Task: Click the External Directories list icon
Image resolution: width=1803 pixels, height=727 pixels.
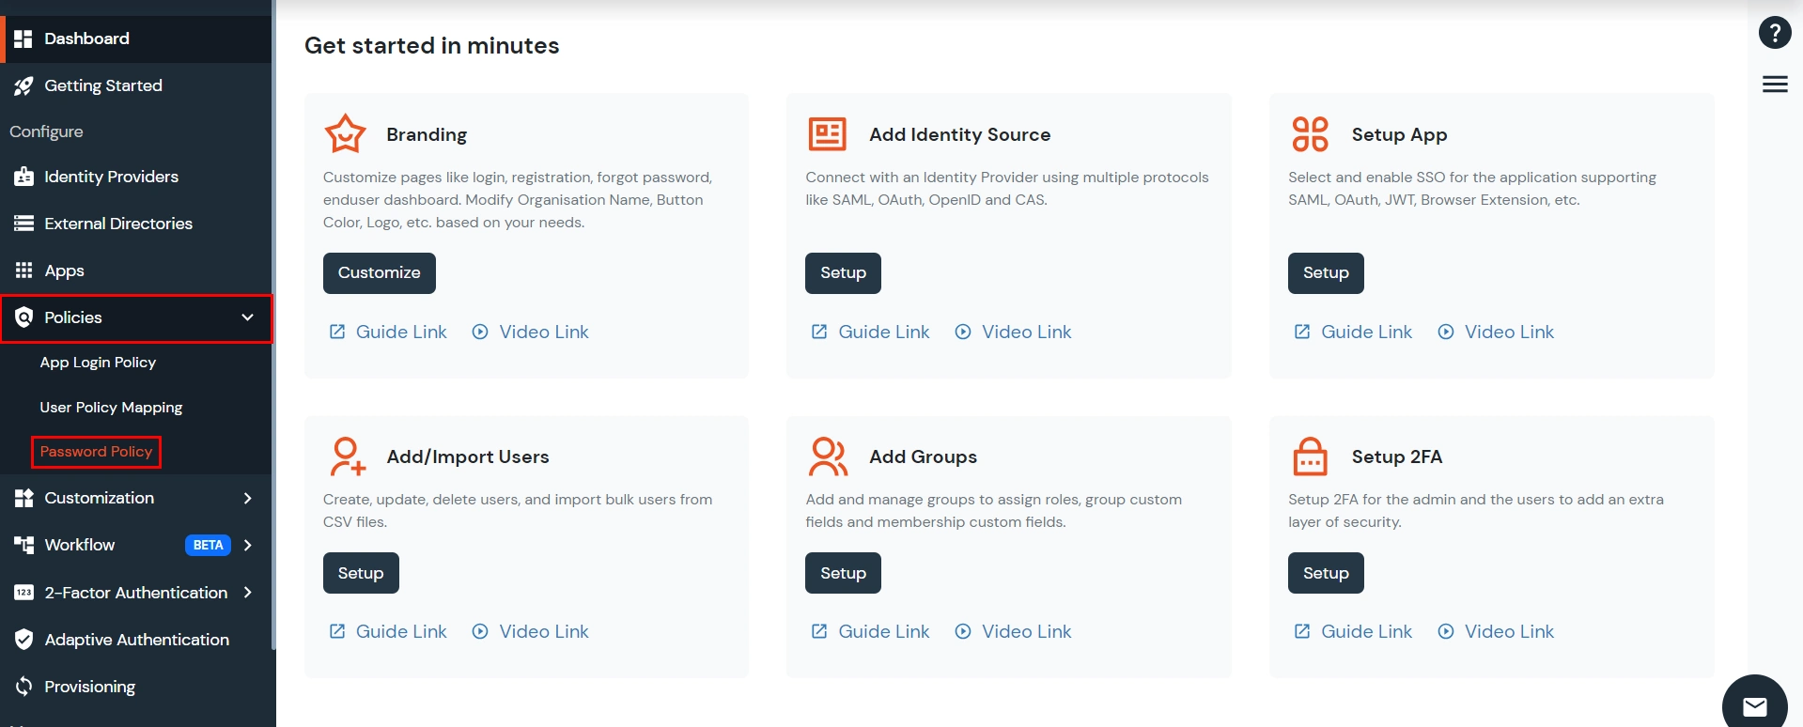Action: coord(23,224)
